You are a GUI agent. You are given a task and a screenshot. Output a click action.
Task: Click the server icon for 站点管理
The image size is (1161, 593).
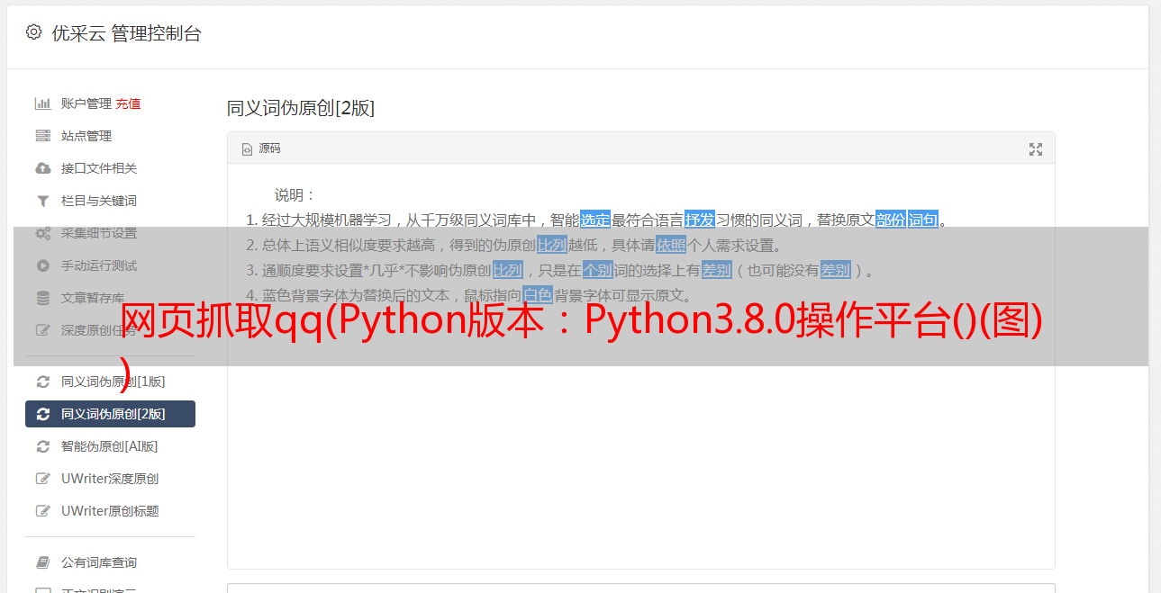click(x=42, y=136)
